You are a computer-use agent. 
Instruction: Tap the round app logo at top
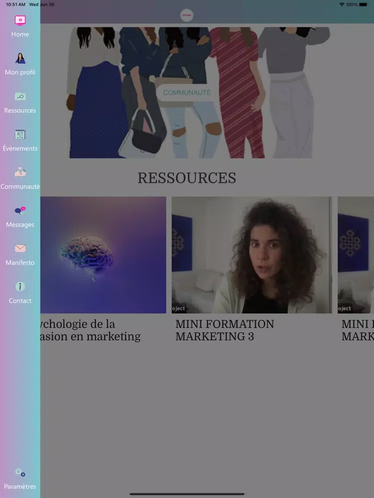pyautogui.click(x=187, y=15)
